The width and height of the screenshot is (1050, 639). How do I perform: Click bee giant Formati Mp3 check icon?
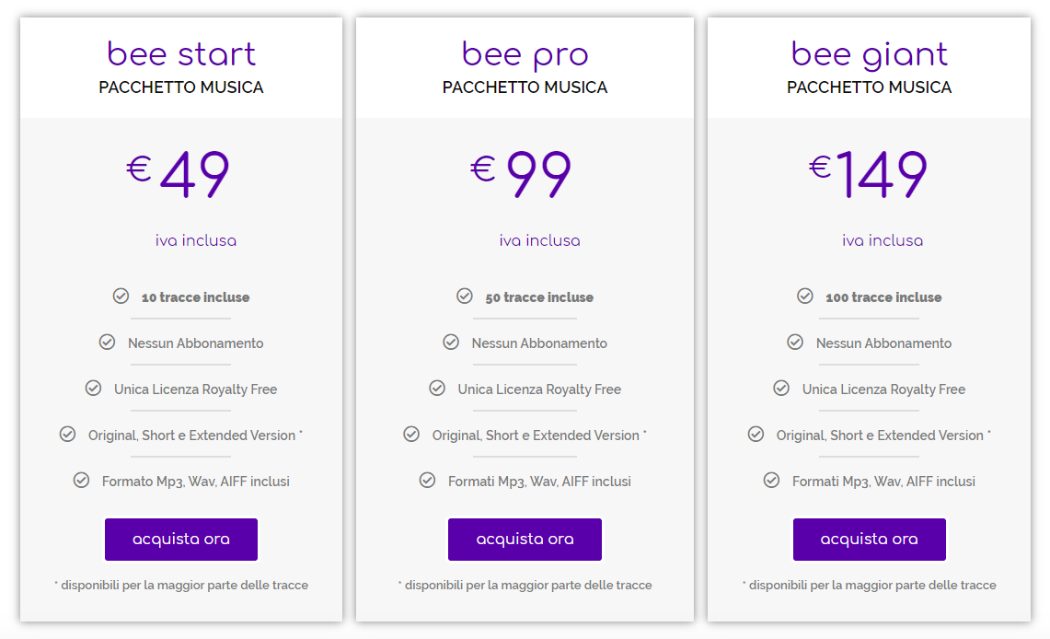coord(772,481)
